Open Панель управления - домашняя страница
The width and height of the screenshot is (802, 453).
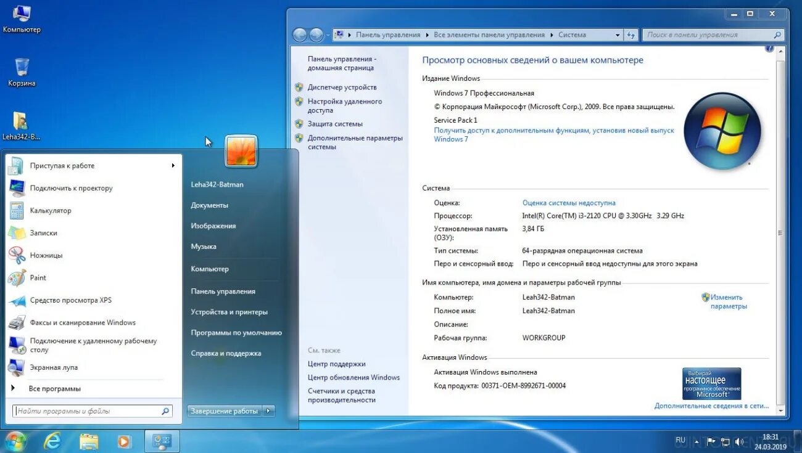342,63
